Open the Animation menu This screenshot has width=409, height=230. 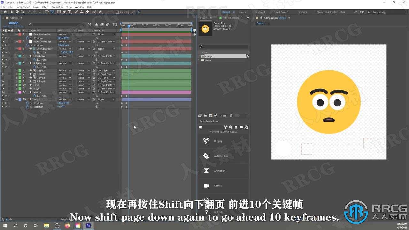[58, 7]
